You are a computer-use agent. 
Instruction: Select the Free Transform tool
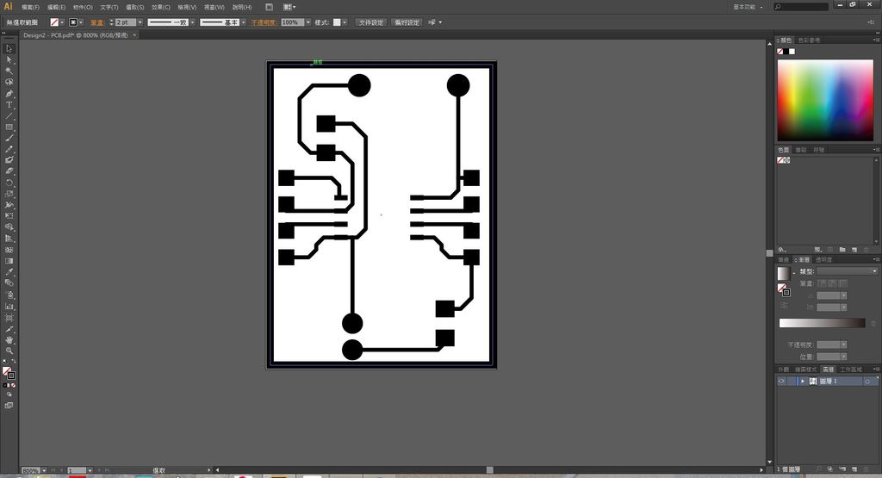[9, 216]
